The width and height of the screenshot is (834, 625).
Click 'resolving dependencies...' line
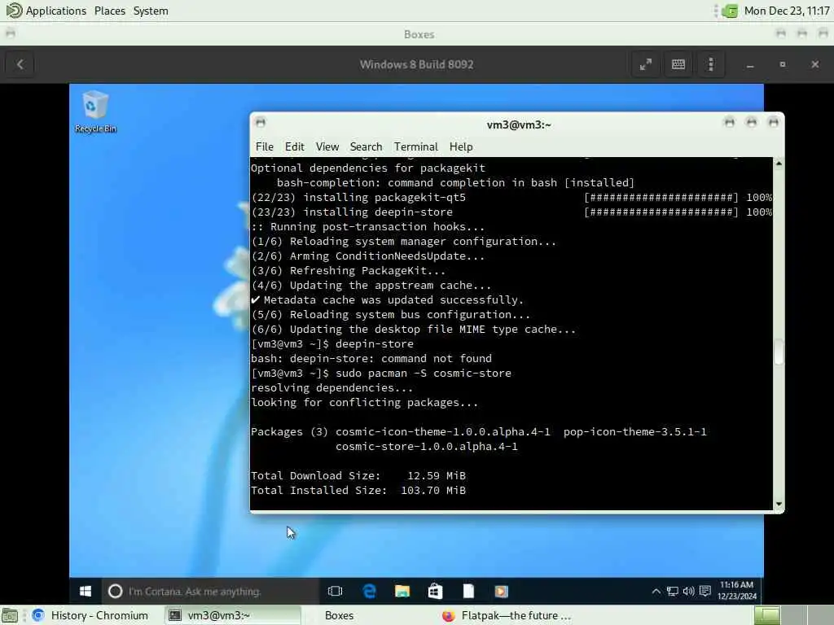[332, 388]
